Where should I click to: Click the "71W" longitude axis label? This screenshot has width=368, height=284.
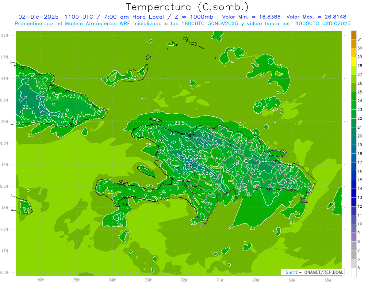220,280
